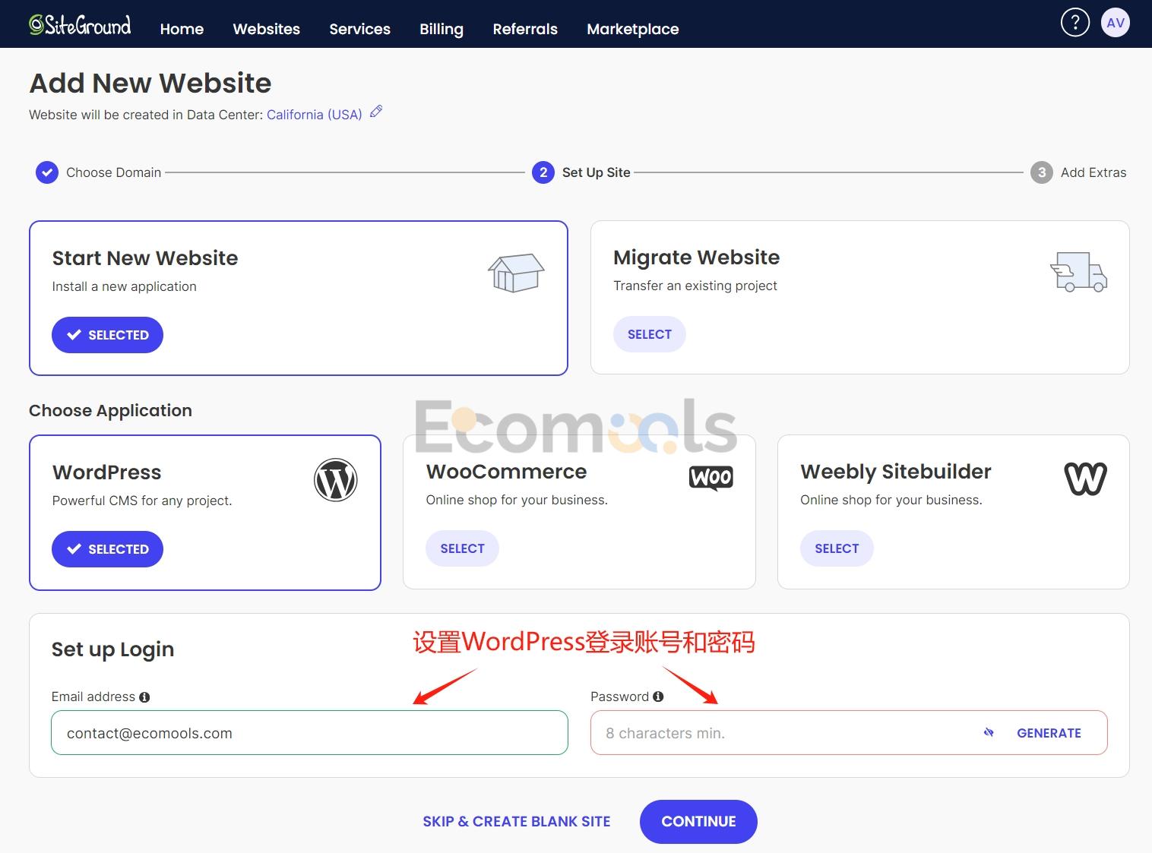
Task: Click the Migrate Website heading
Action: pos(696,257)
